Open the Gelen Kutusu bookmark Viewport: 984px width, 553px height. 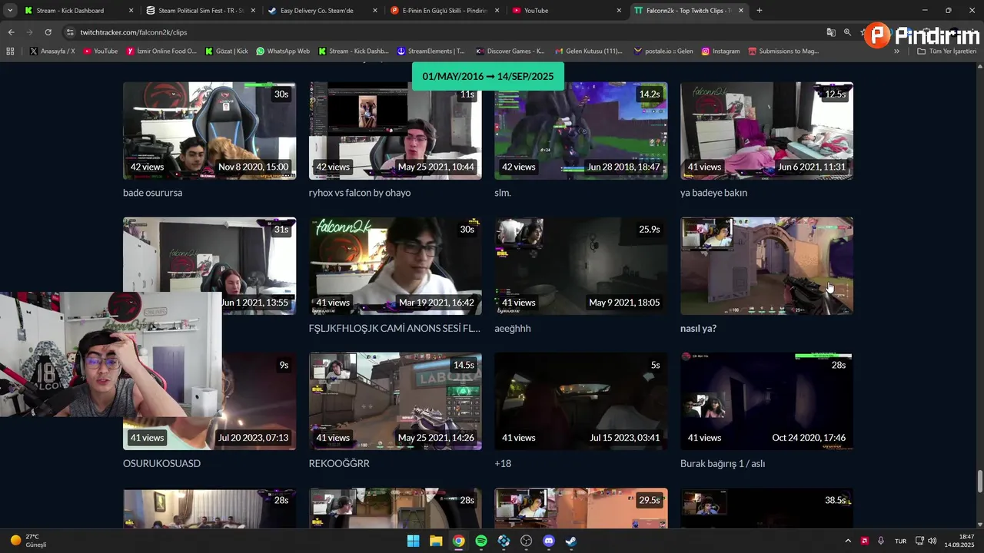(x=588, y=51)
